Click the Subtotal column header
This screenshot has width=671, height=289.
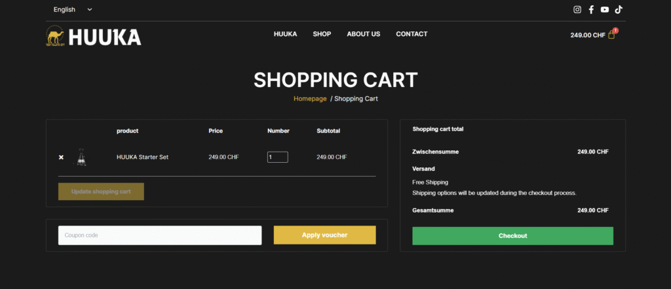(x=328, y=131)
